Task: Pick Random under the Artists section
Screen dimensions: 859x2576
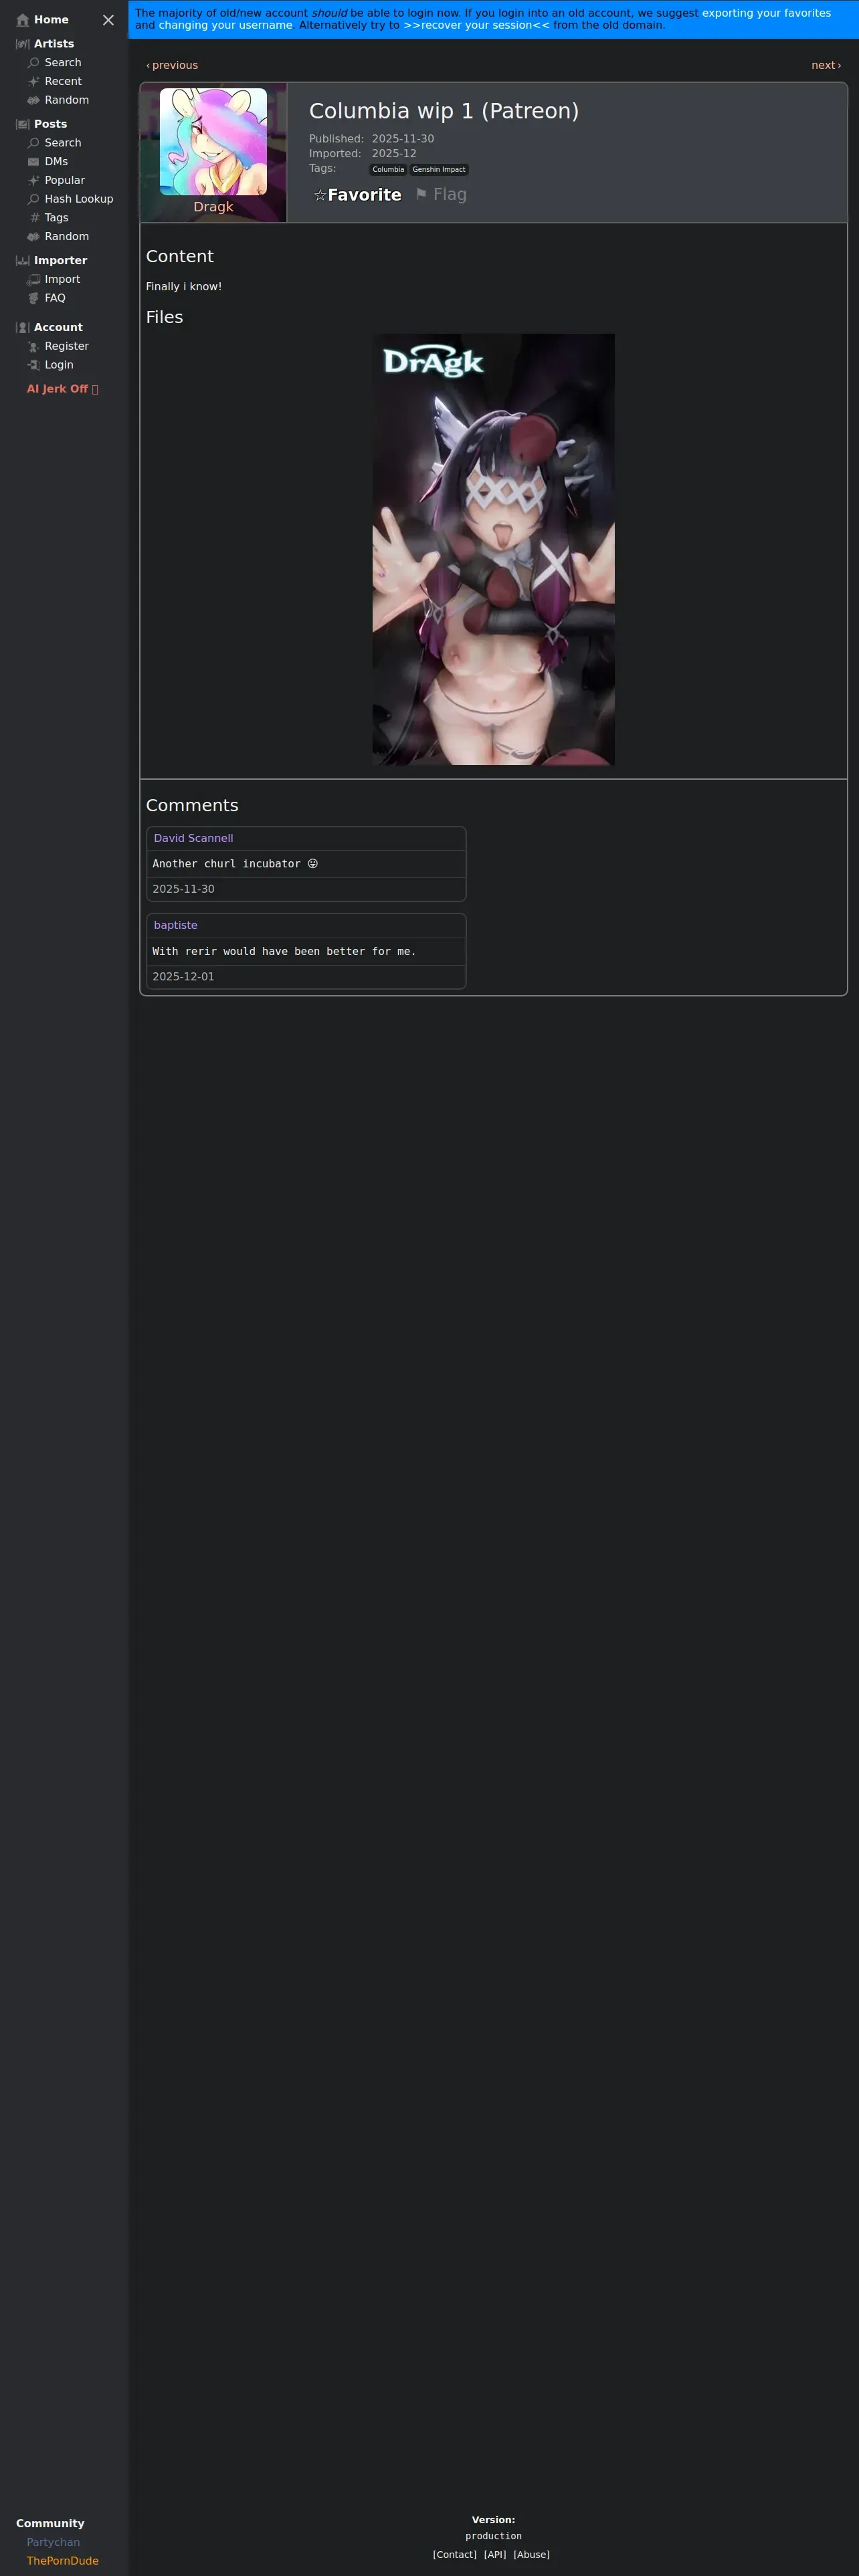Action: [67, 100]
